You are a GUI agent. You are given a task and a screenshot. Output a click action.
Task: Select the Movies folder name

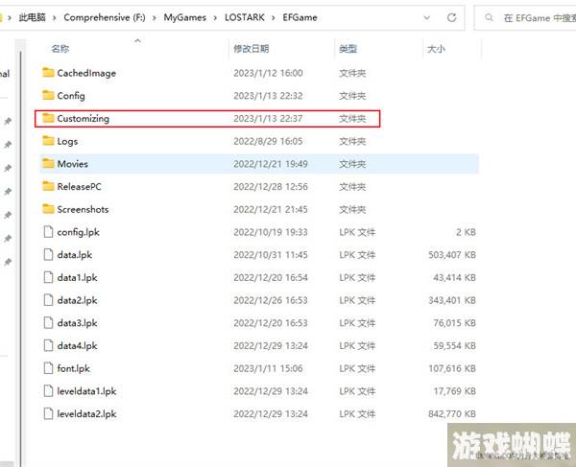[x=72, y=164]
